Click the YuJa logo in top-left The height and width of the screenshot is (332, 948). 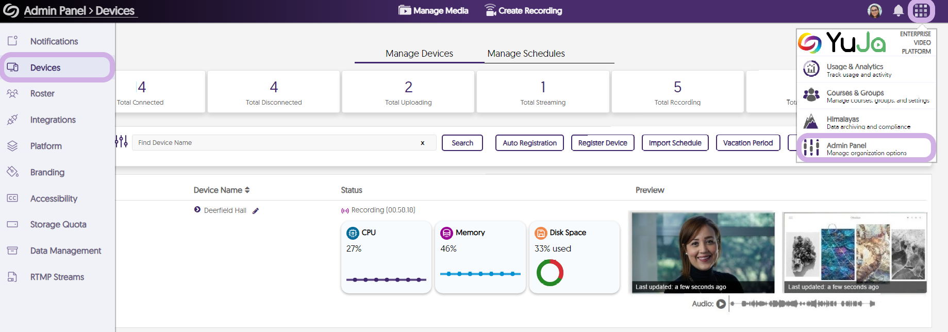[11, 11]
